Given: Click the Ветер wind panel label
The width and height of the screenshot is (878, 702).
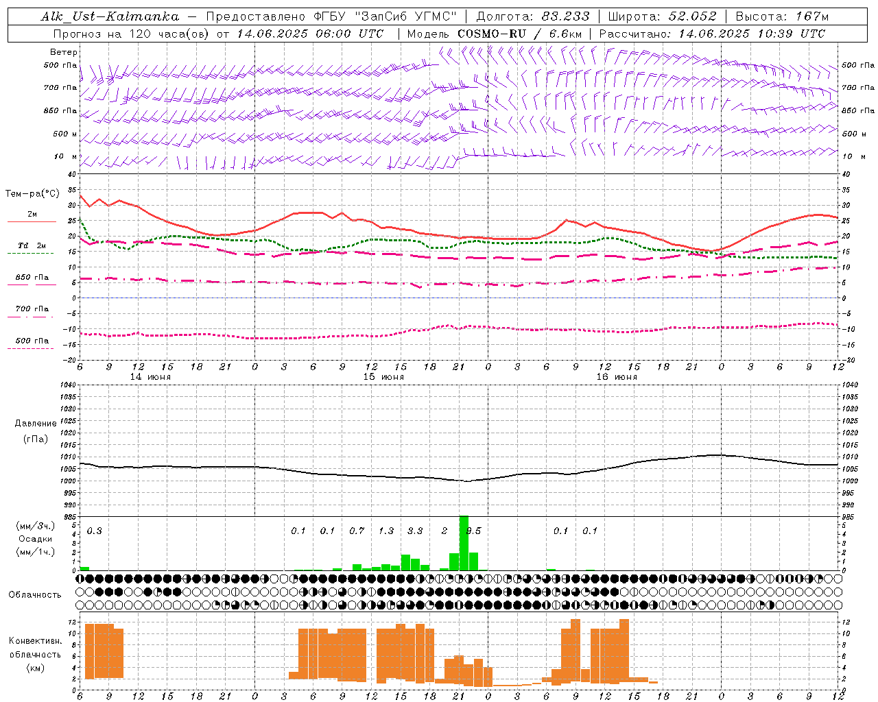Looking at the screenshot, I should click(64, 52).
